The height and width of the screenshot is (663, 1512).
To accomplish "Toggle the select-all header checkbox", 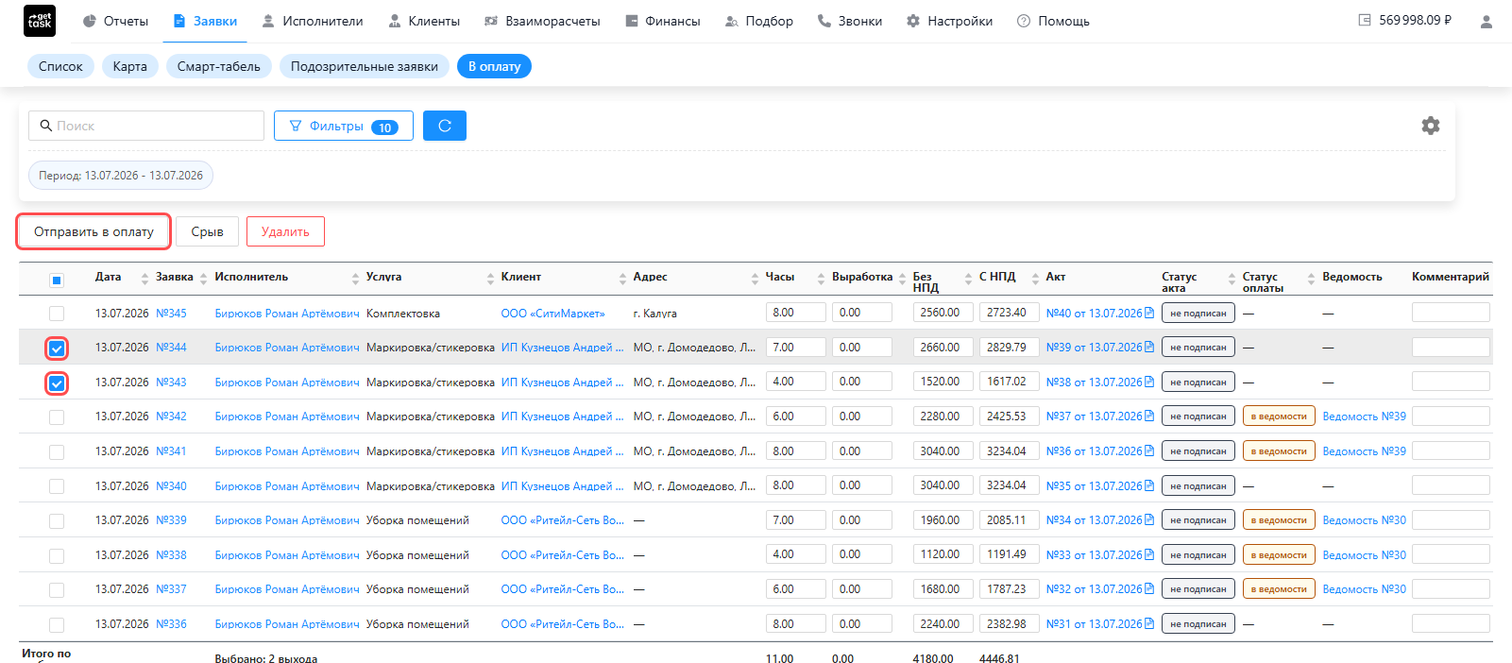I will (57, 280).
